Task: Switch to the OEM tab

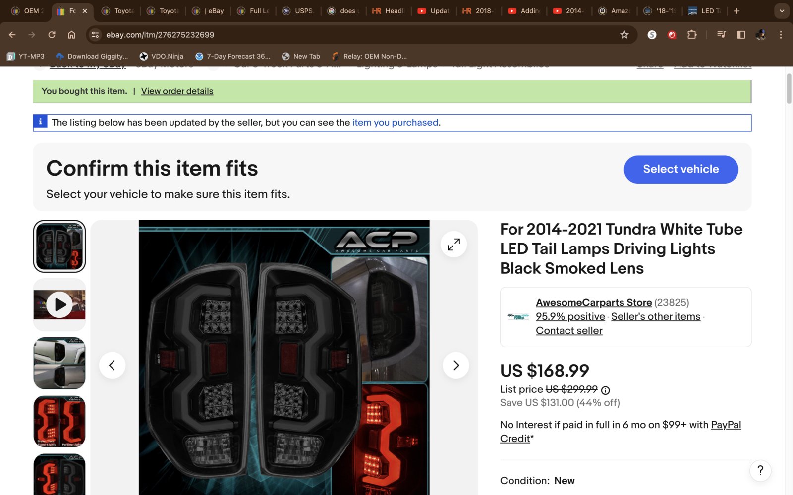Action: click(x=28, y=11)
